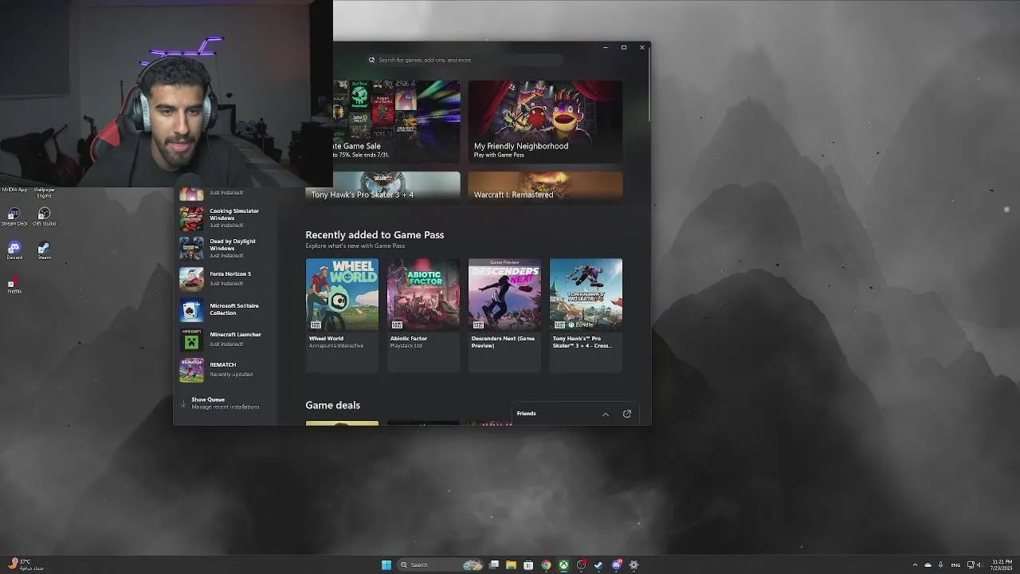Open the Warcraft I: Remastered banner
Image resolution: width=1020 pixels, height=574 pixels.
[x=545, y=186]
